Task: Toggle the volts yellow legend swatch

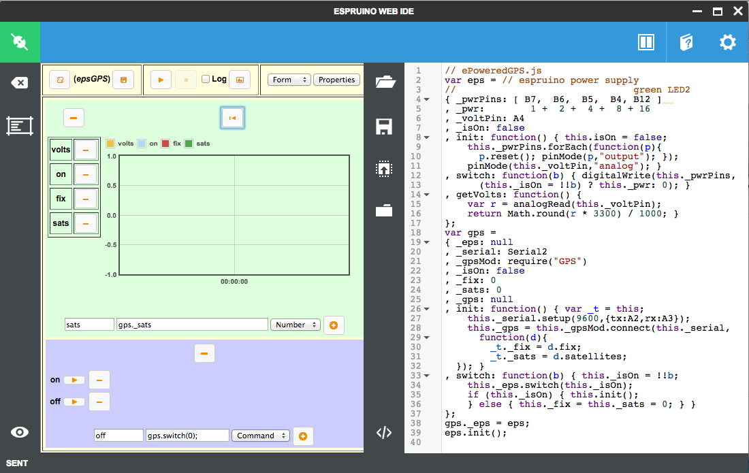Action: pyautogui.click(x=110, y=143)
